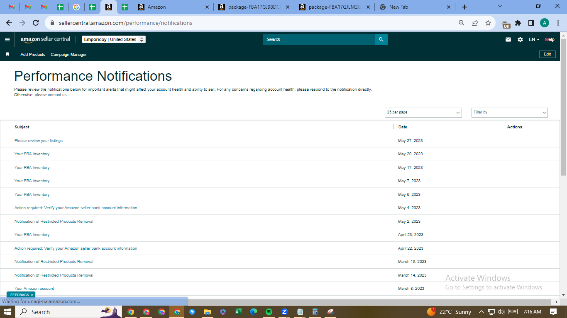Open the EN language dropdown
This screenshot has width=567, height=318.
(x=534, y=39)
